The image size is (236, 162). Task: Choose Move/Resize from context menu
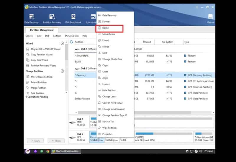(115, 34)
